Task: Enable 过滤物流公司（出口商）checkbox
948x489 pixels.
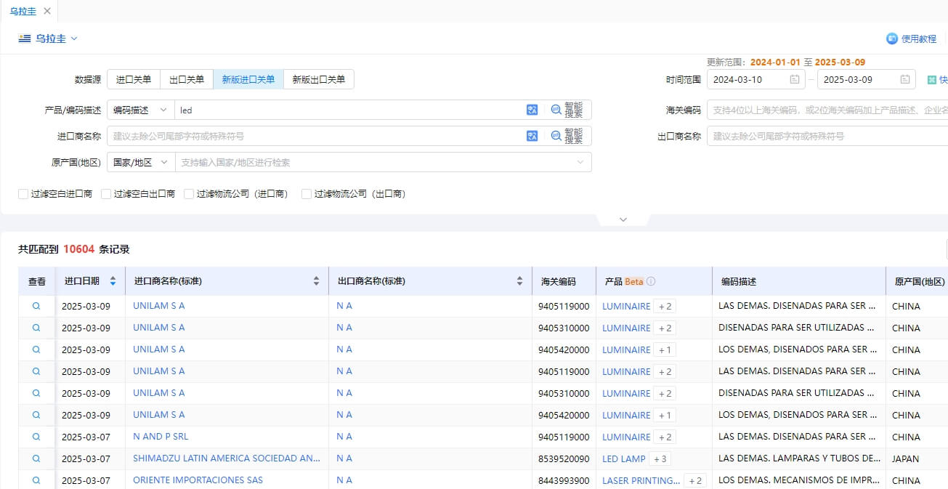Action: (x=307, y=194)
